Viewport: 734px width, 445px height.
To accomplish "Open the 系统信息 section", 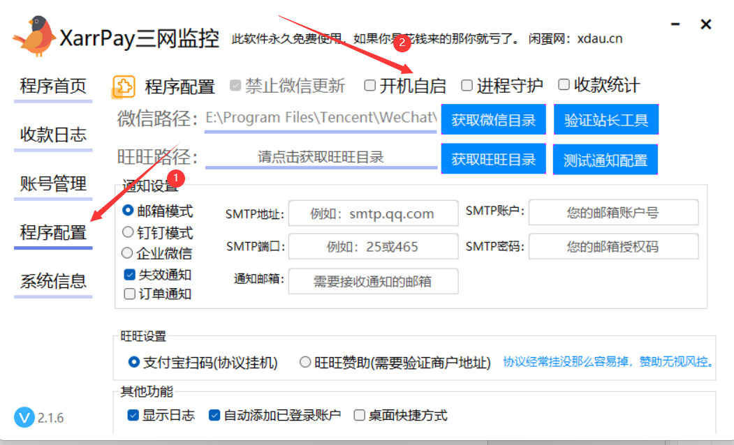I will pyautogui.click(x=52, y=282).
